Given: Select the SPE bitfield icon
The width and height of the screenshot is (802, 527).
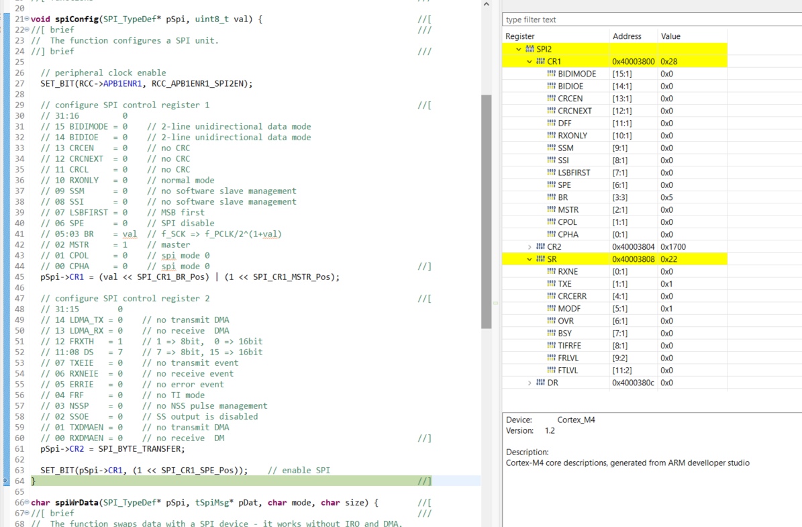Looking at the screenshot, I should tap(551, 185).
